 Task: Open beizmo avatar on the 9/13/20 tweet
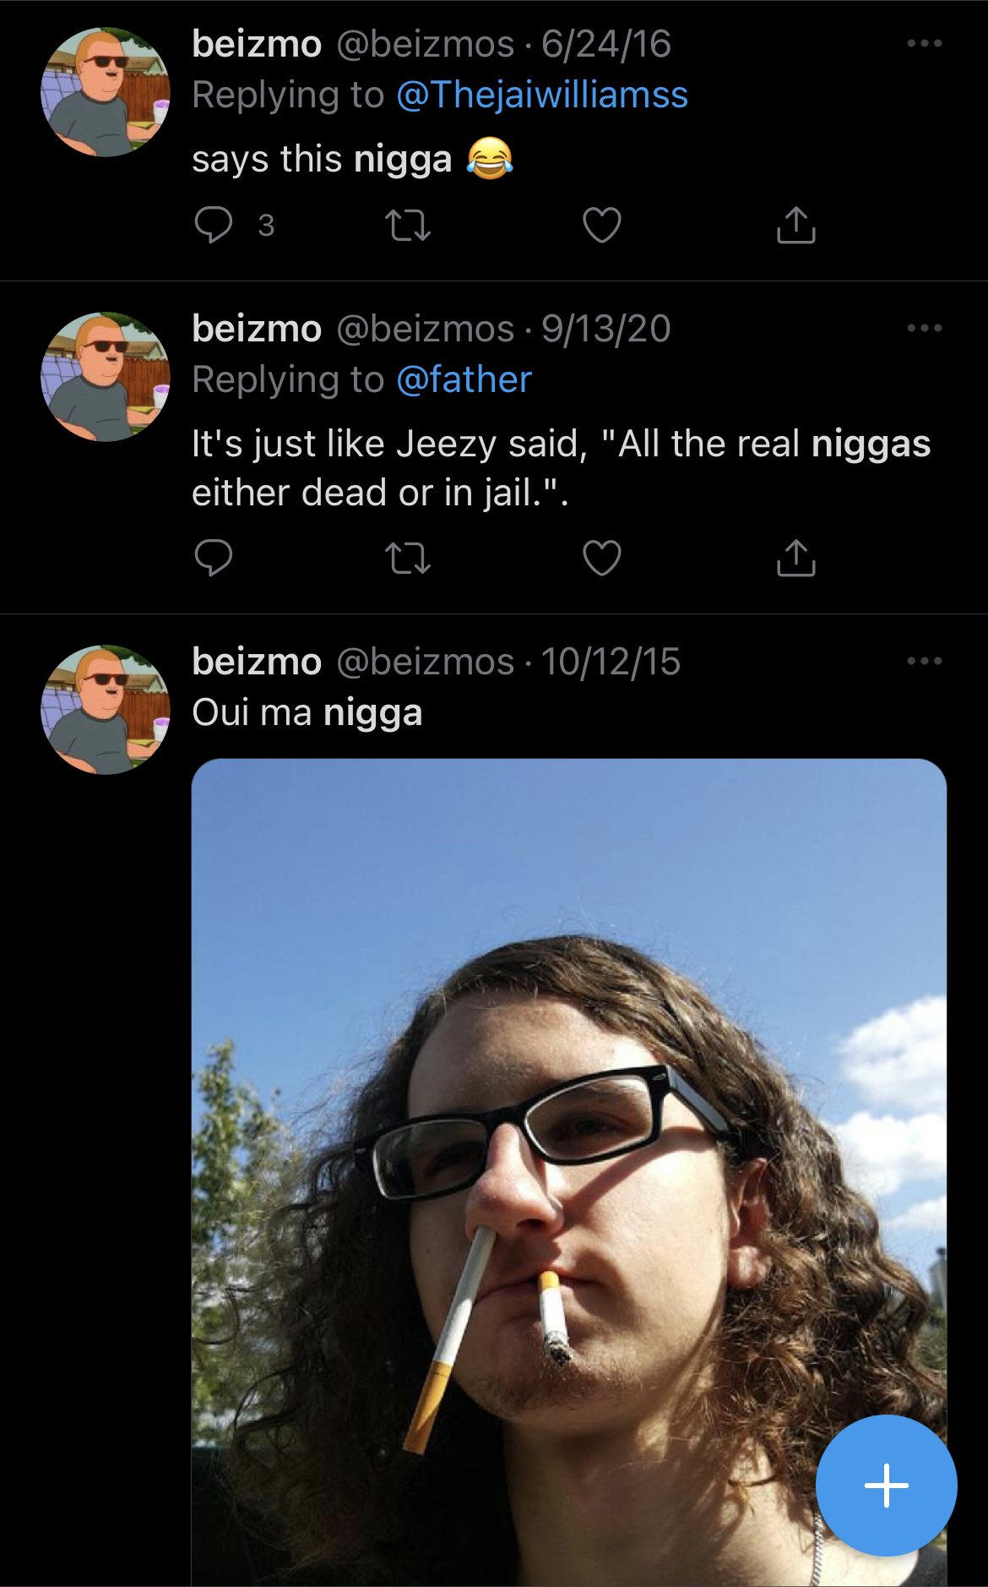point(106,377)
